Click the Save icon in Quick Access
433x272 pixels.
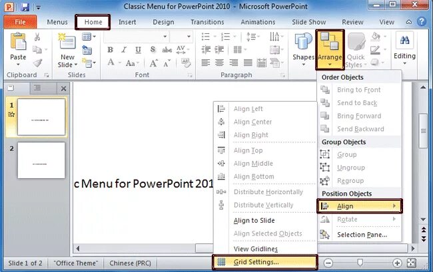25,7
